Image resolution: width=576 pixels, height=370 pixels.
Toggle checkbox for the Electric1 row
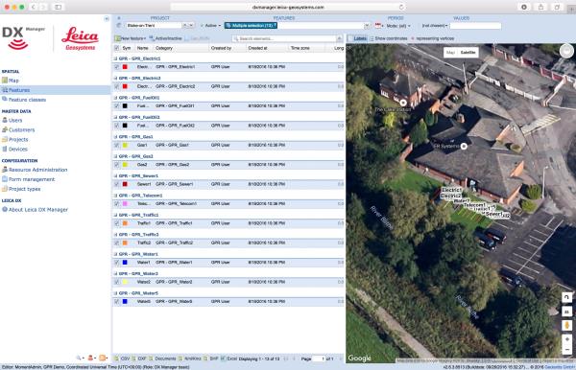coord(116,67)
